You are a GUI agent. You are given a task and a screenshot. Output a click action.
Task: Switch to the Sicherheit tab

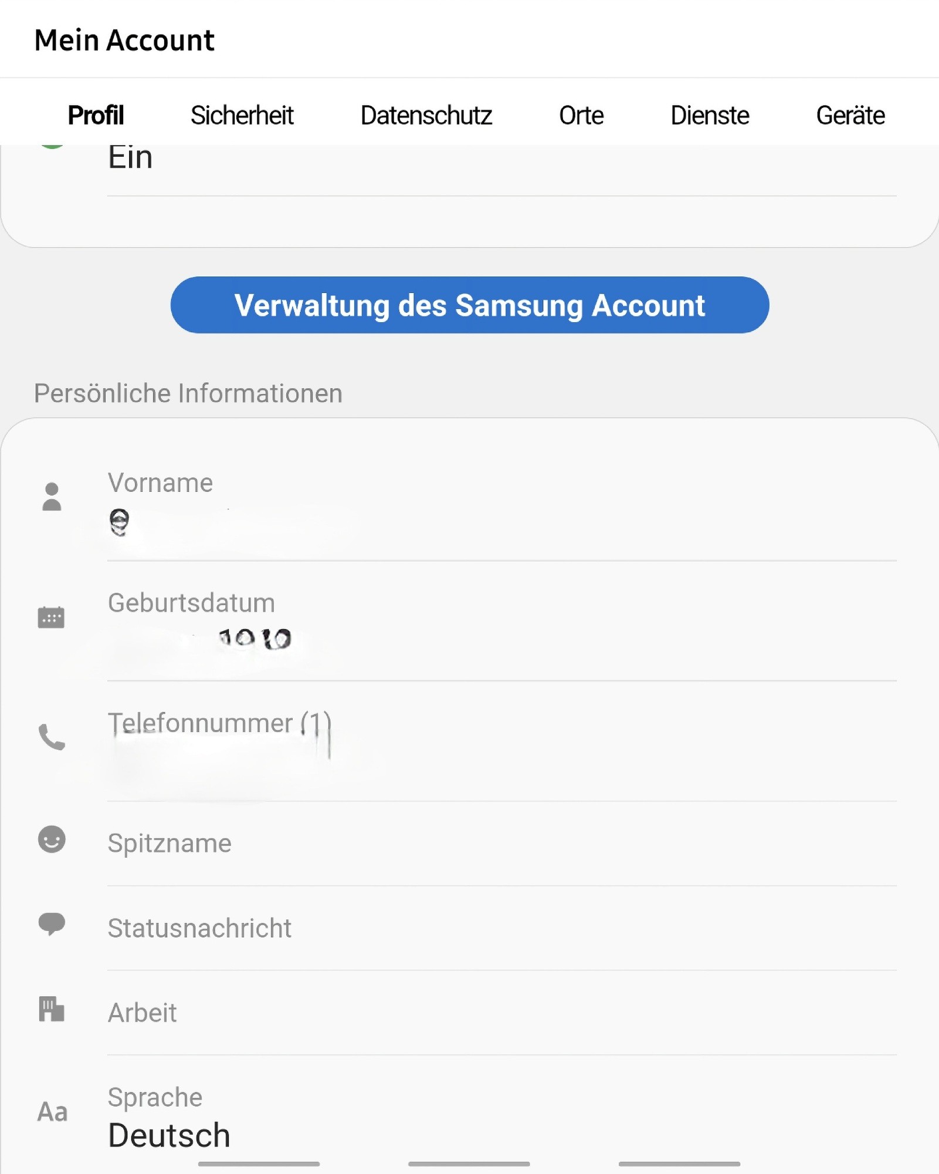pos(242,115)
